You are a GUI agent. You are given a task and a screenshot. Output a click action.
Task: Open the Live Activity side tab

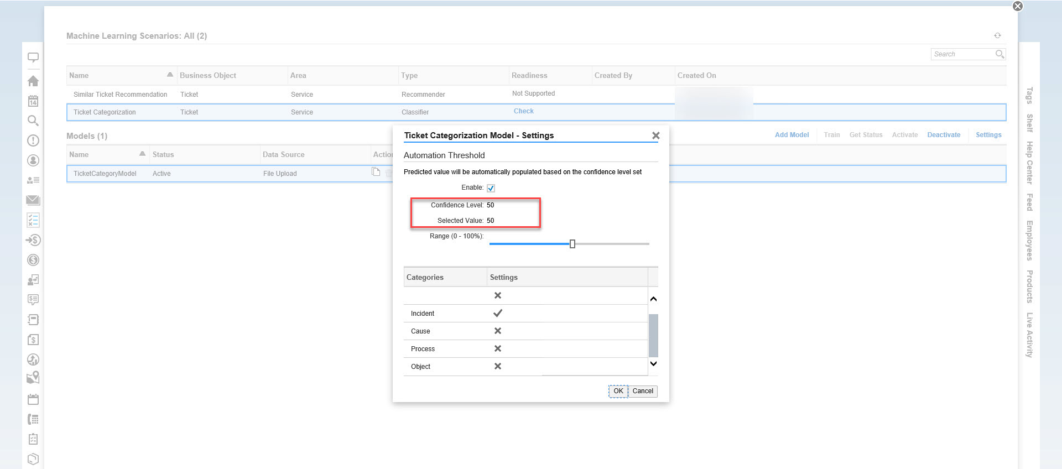pos(1029,335)
